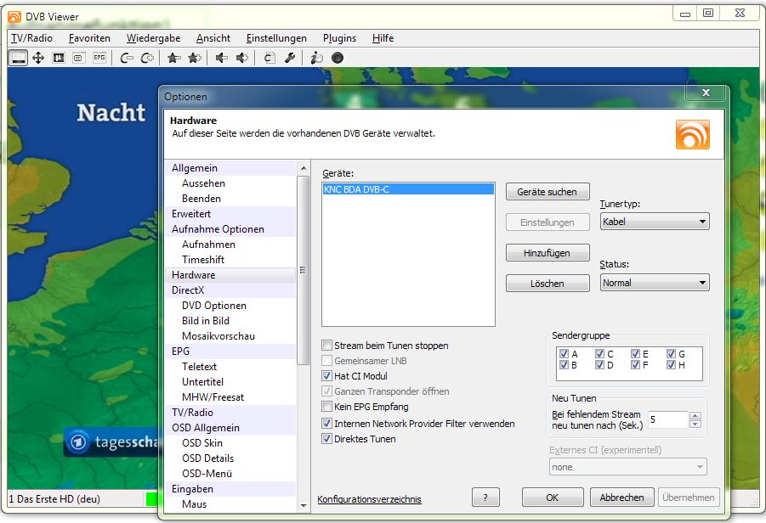Click the orange DVB logo in Optionen
766x523 pixels.
[692, 134]
